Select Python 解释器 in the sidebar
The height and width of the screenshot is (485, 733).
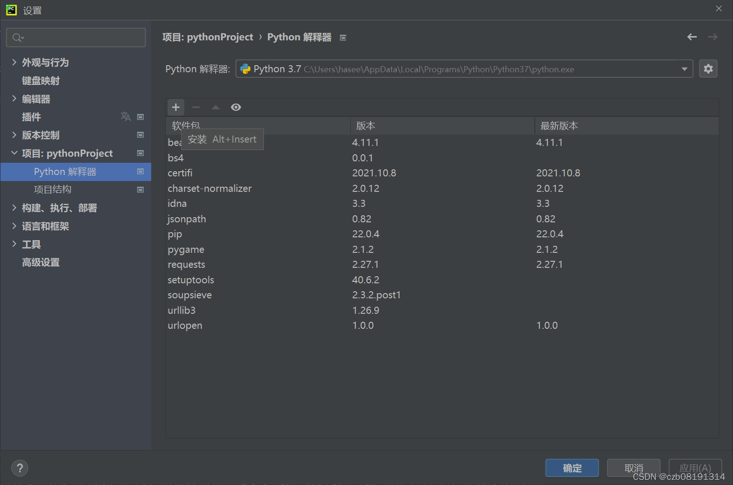pos(76,172)
